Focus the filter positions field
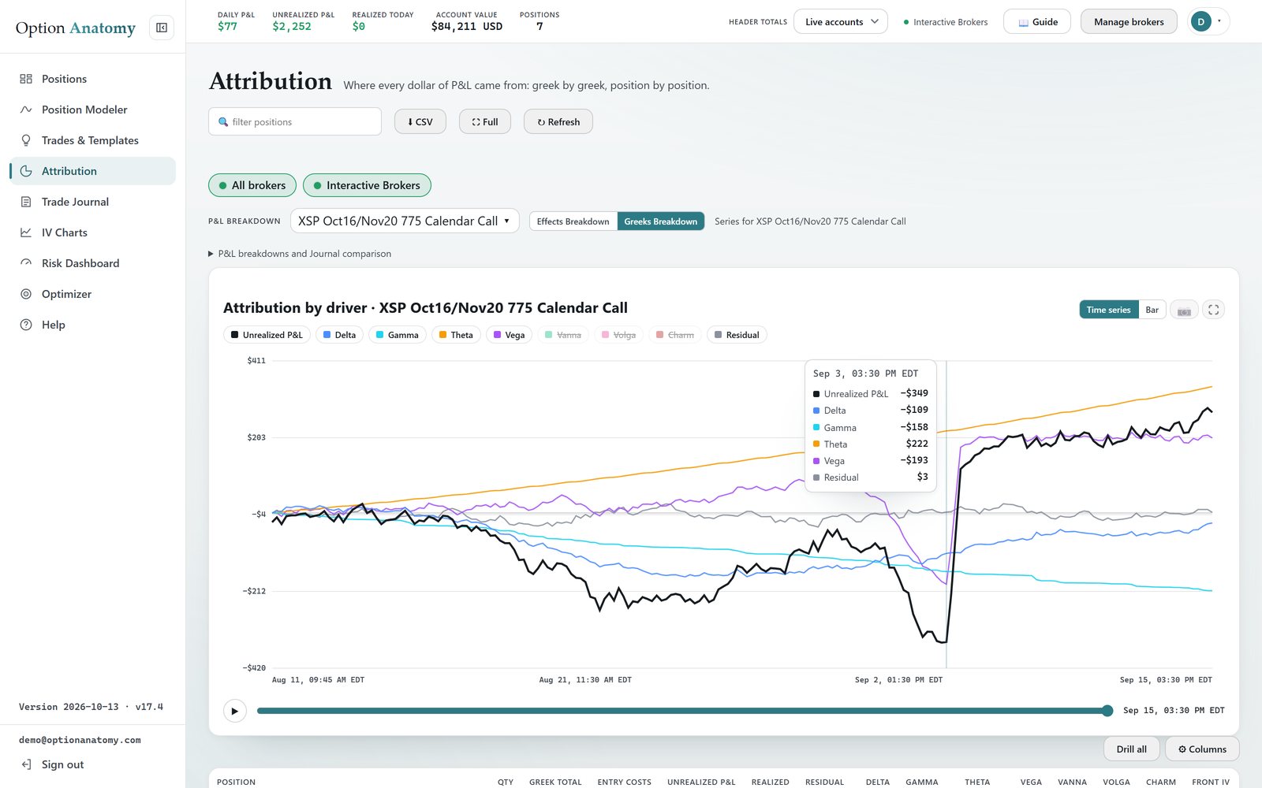The width and height of the screenshot is (1262, 788). tap(295, 121)
